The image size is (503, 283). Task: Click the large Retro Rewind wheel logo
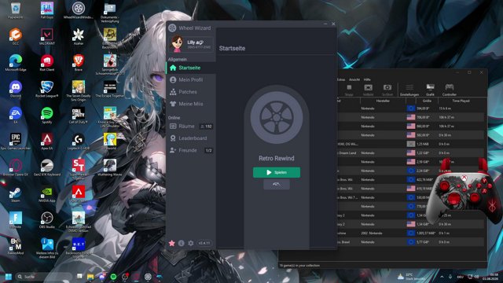point(277,117)
